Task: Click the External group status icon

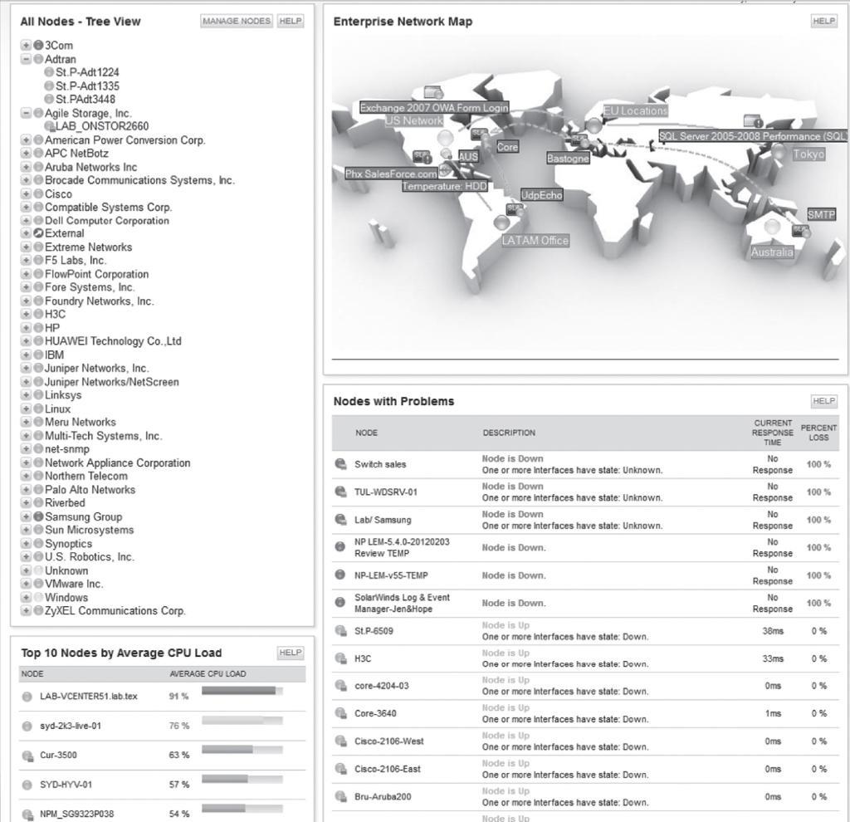Action: click(38, 233)
